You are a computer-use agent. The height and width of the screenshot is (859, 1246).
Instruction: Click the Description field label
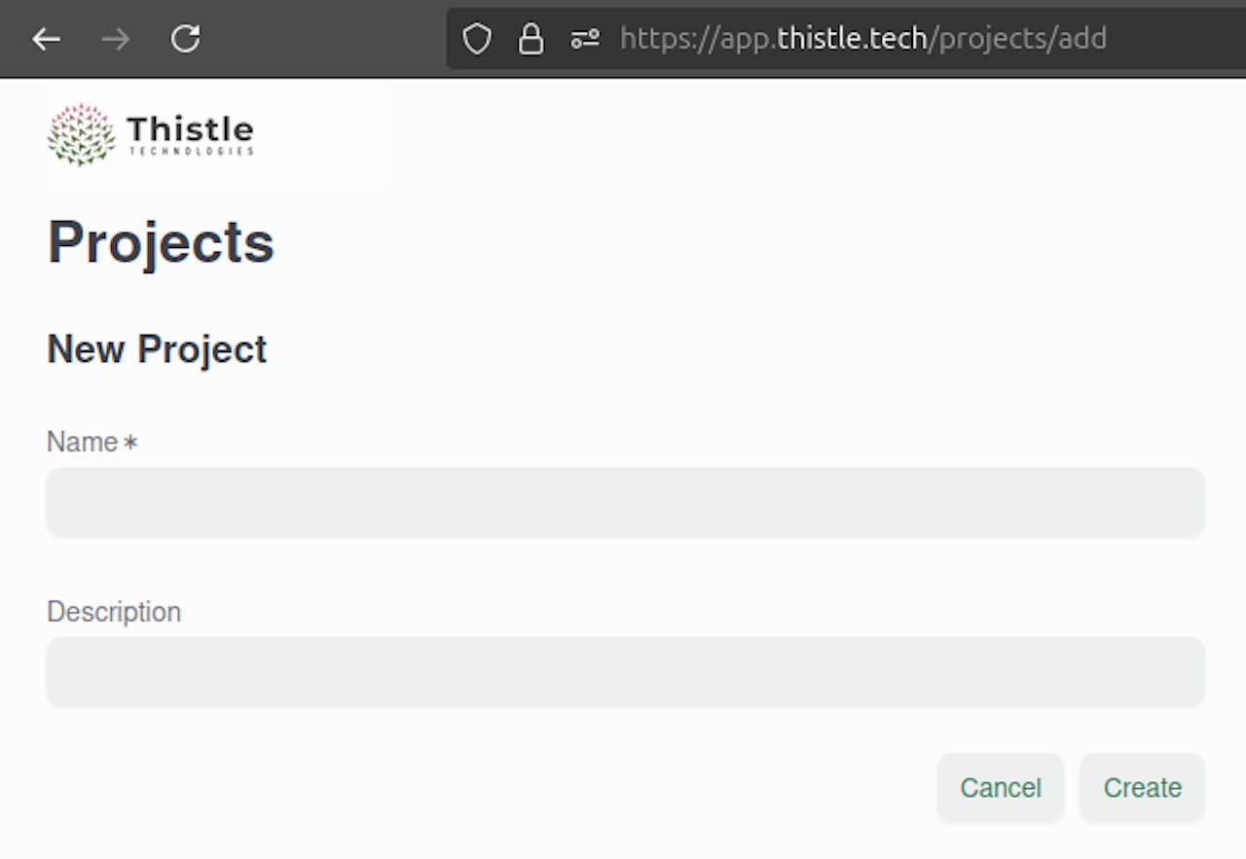(x=114, y=612)
